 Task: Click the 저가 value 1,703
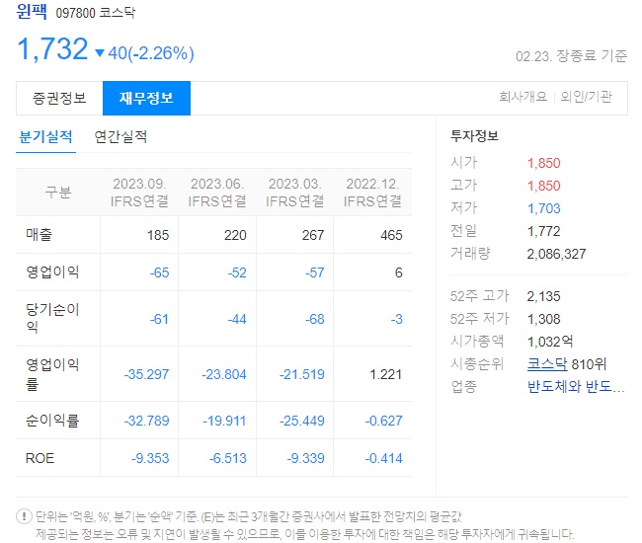pos(544,208)
